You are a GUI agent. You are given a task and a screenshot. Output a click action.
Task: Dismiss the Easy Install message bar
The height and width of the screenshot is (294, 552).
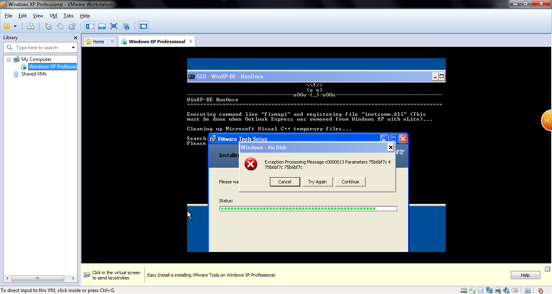coord(548,269)
